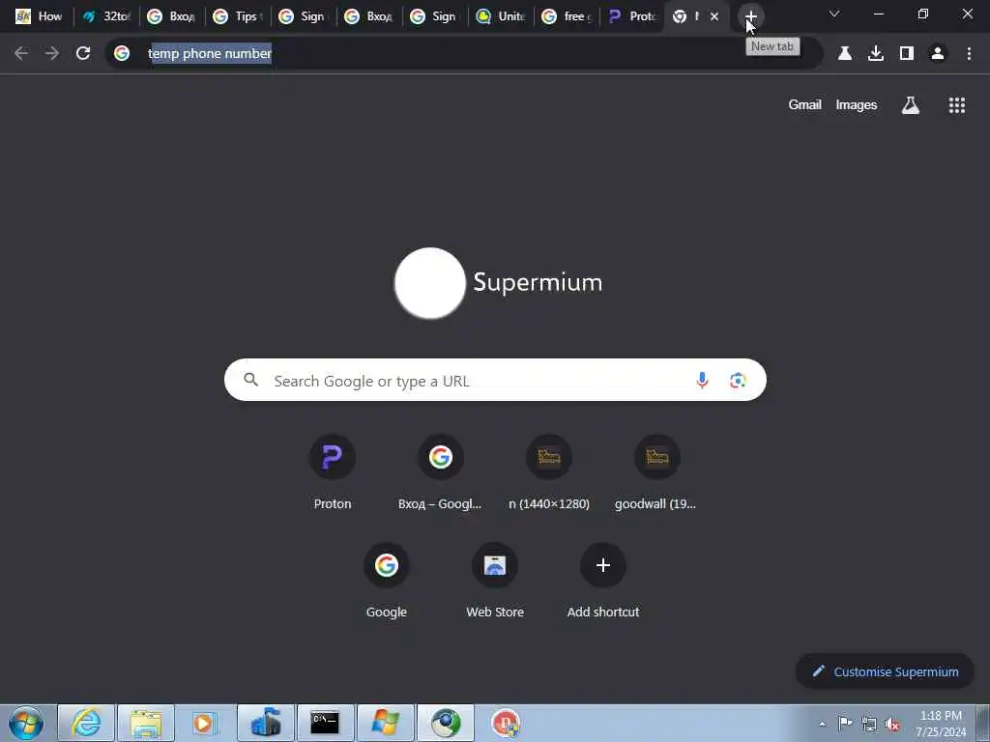990x742 pixels.
Task: Open the labs flask icon in the toolbar
Action: coord(845,54)
